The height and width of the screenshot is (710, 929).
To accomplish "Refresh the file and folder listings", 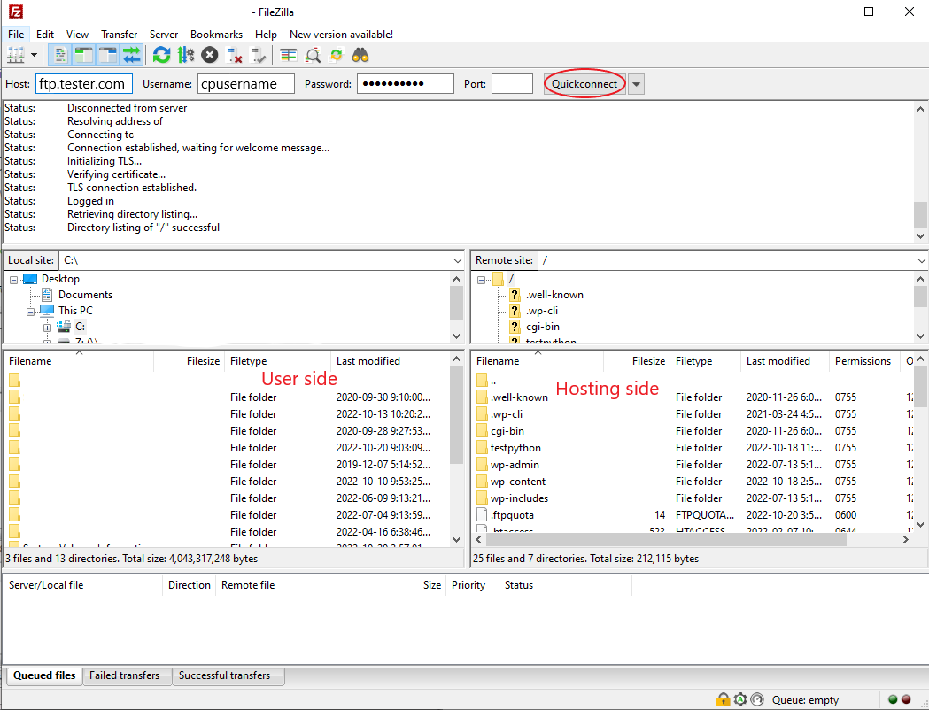I will point(161,54).
